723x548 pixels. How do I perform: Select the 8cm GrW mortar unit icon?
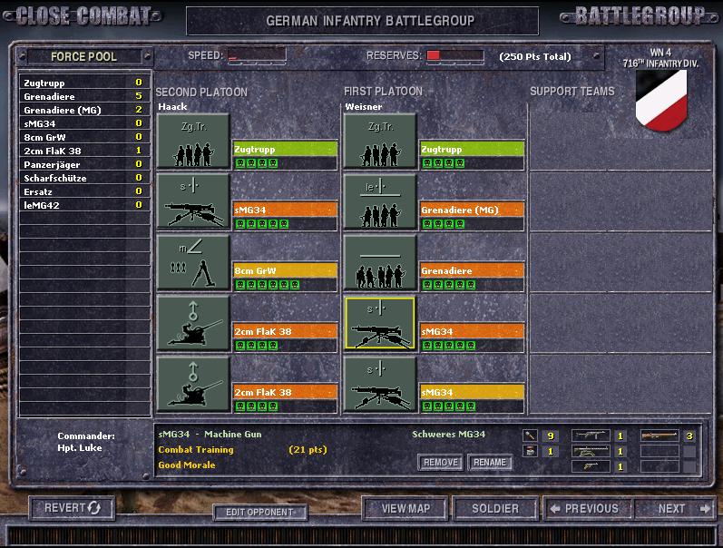[x=193, y=263]
